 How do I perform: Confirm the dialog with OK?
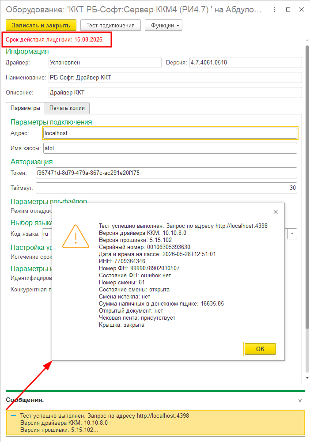point(260,349)
